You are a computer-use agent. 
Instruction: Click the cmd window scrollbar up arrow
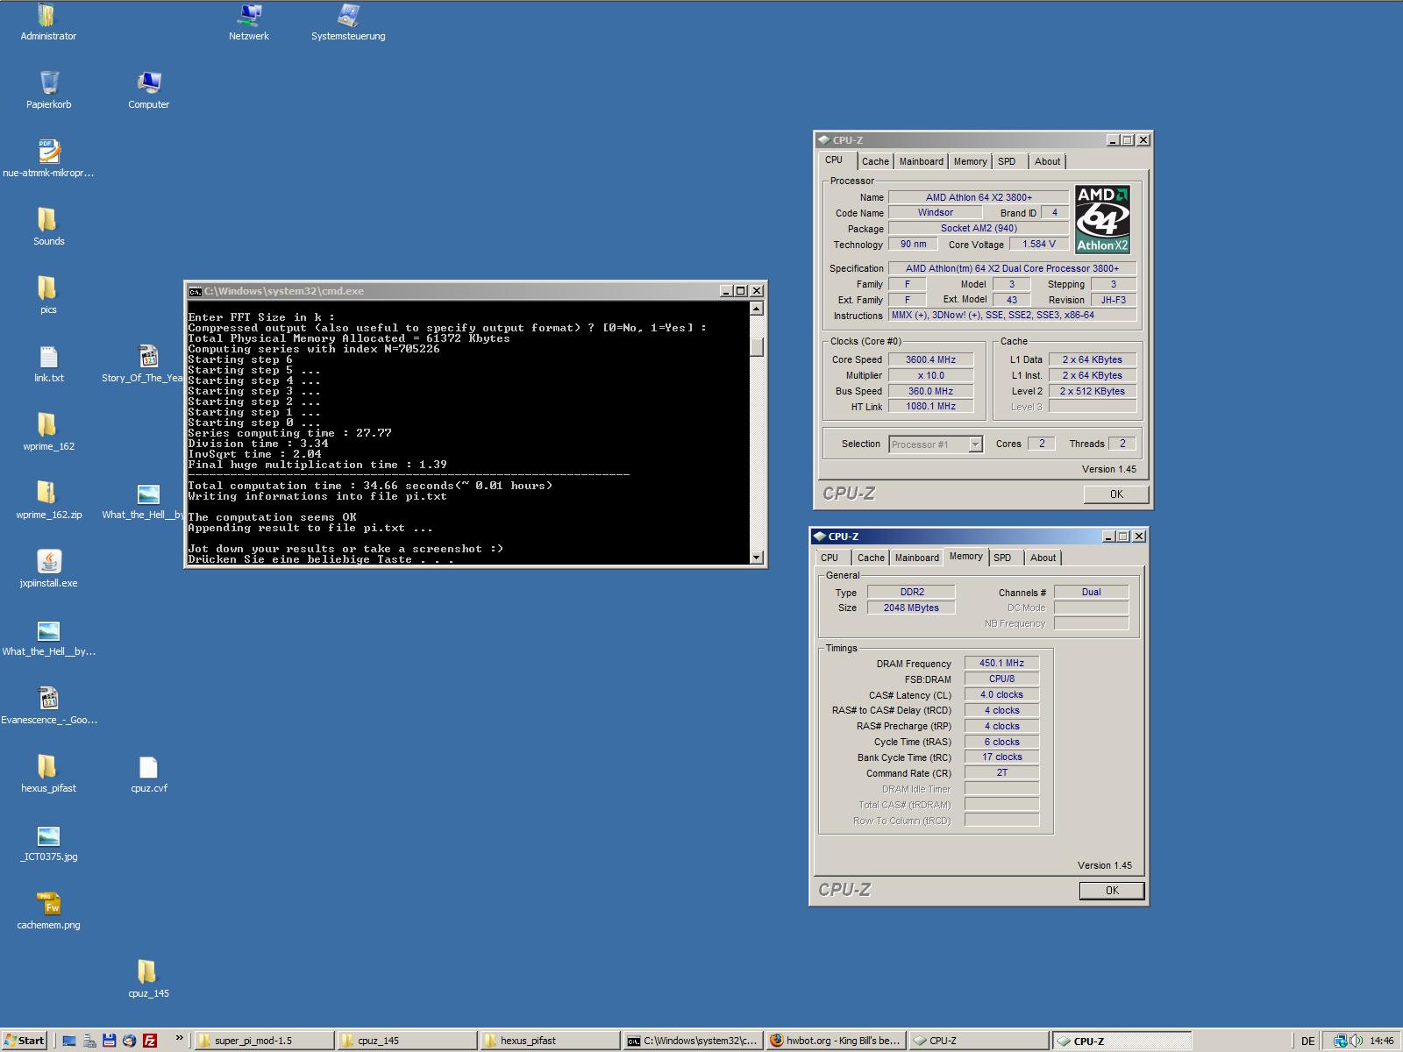[x=757, y=309]
